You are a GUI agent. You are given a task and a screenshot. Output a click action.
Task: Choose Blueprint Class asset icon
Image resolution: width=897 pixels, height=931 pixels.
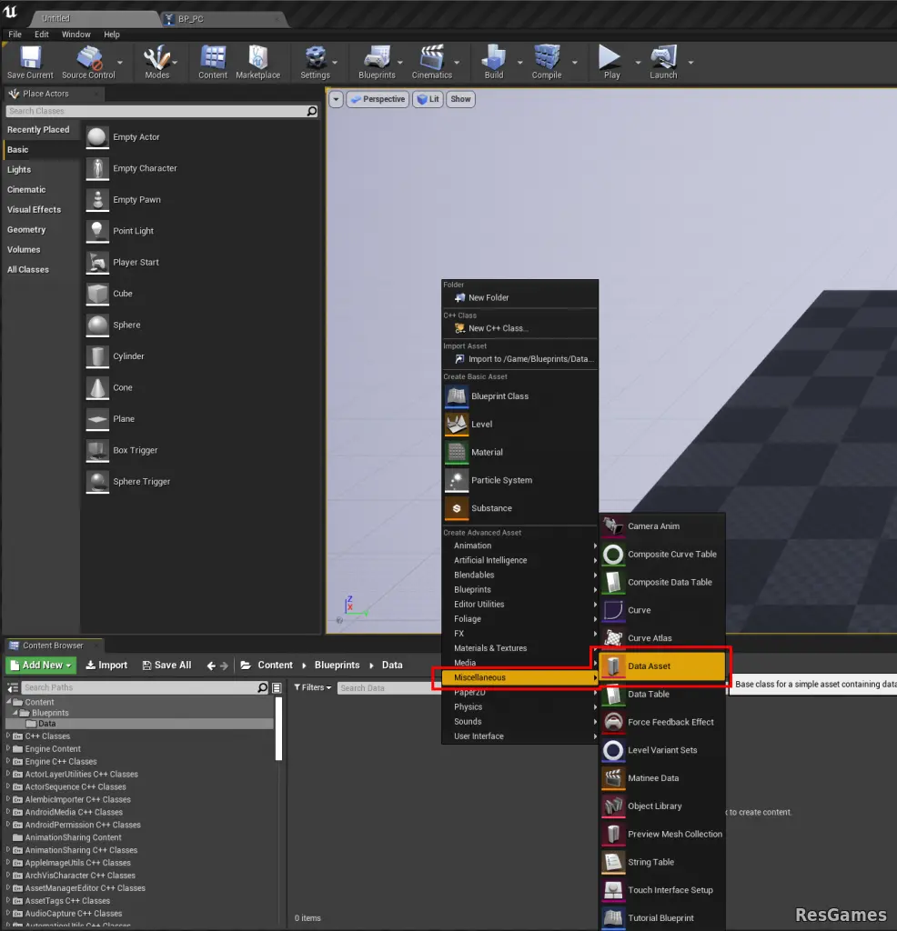pos(457,396)
